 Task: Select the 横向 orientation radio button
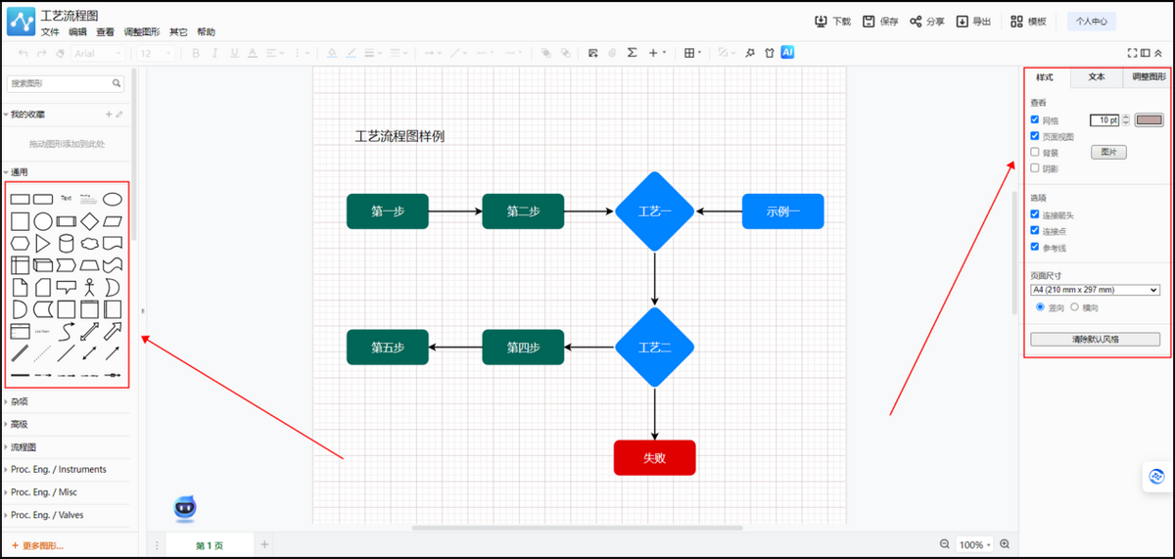pyautogui.click(x=1074, y=306)
